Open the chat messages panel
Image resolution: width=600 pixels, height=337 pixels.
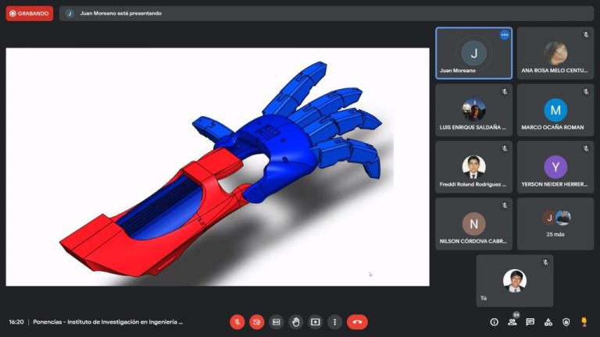[x=530, y=321]
